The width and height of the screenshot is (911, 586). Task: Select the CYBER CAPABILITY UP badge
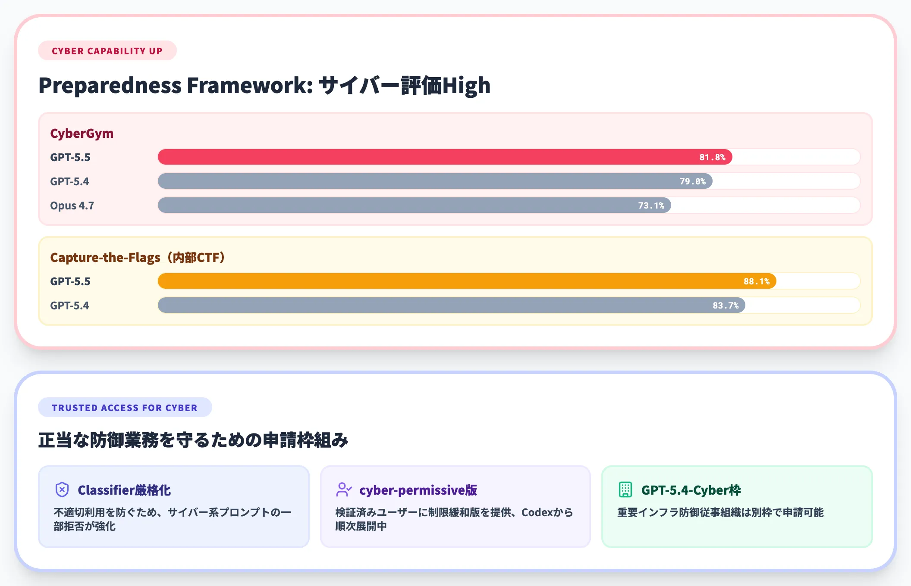point(107,50)
